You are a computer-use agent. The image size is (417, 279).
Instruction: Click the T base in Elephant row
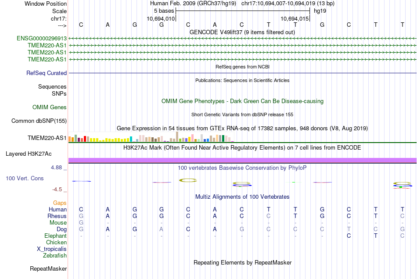coord(375,236)
